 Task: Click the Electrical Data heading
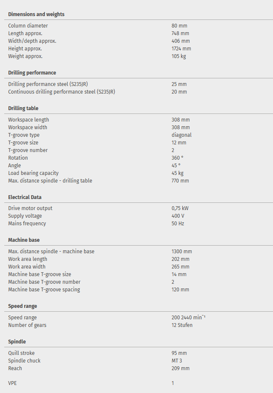click(25, 197)
